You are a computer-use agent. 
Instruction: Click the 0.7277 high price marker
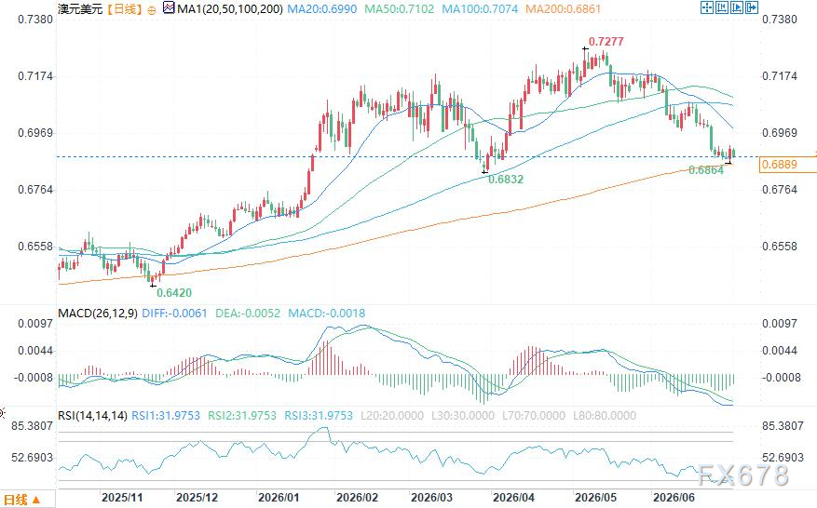606,42
